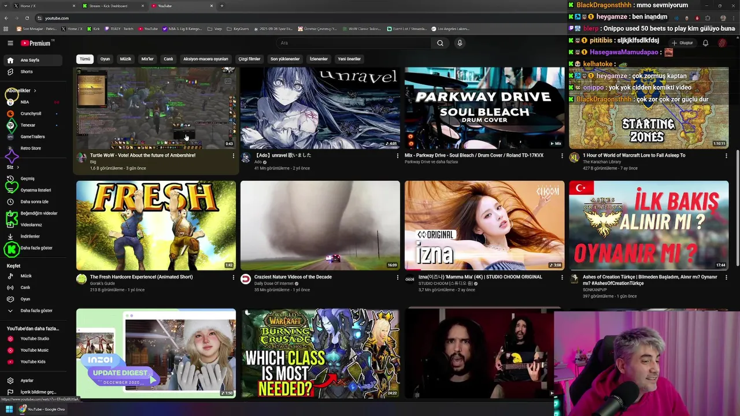The image size is (740, 416).
Task: Expand Abonelikler section arrow
Action: pyautogui.click(x=35, y=91)
